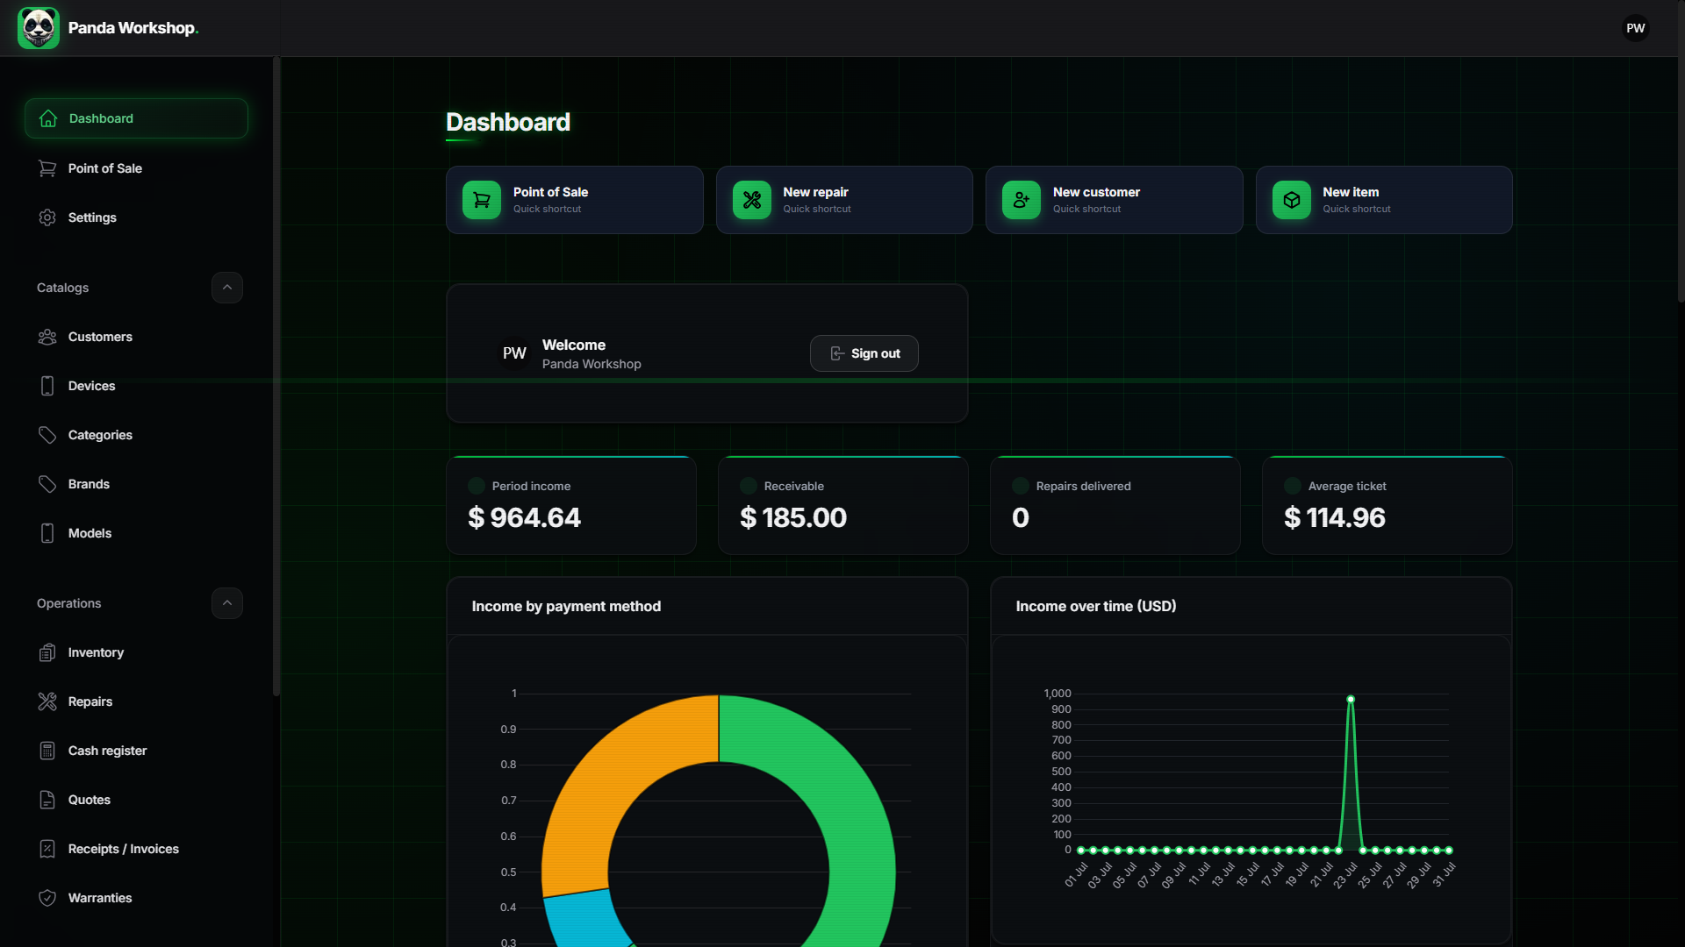Open the Repairs section
Screen dimensions: 1685x947
click(136, 701)
